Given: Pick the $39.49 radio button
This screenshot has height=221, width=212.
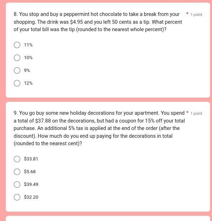Looking at the screenshot, I should pos(17,185).
